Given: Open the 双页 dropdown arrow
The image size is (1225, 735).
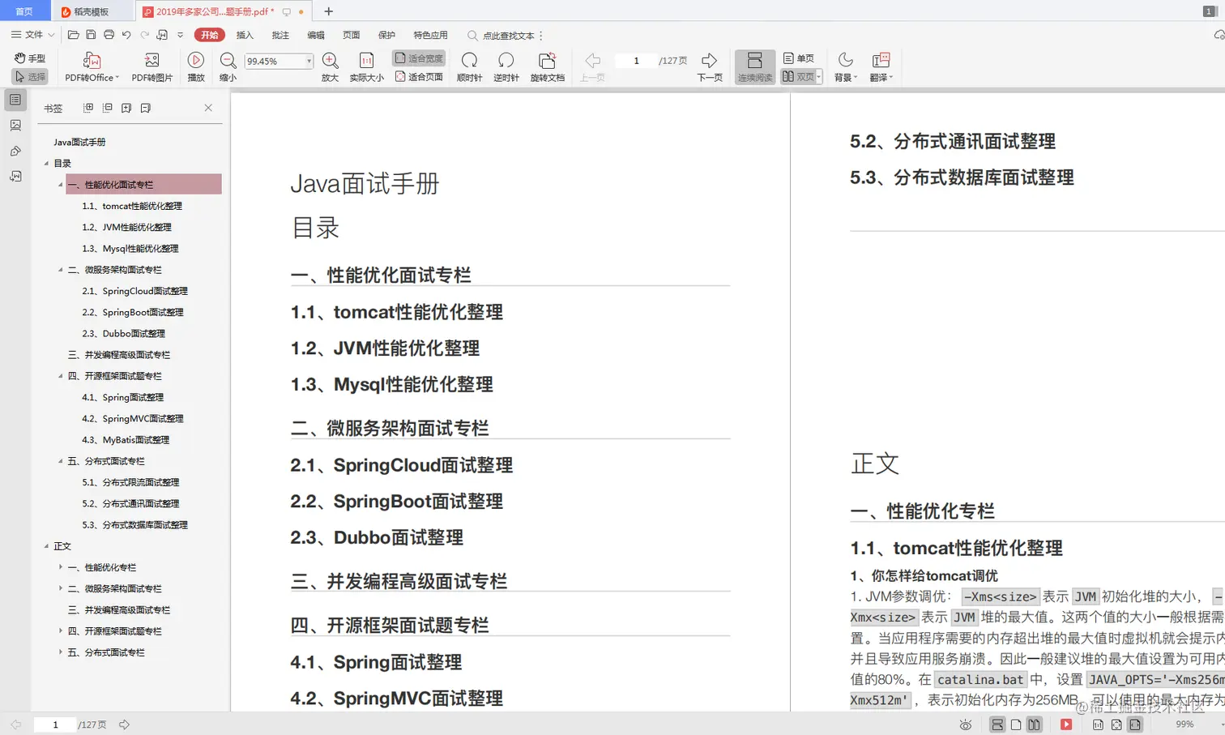Looking at the screenshot, I should point(819,76).
